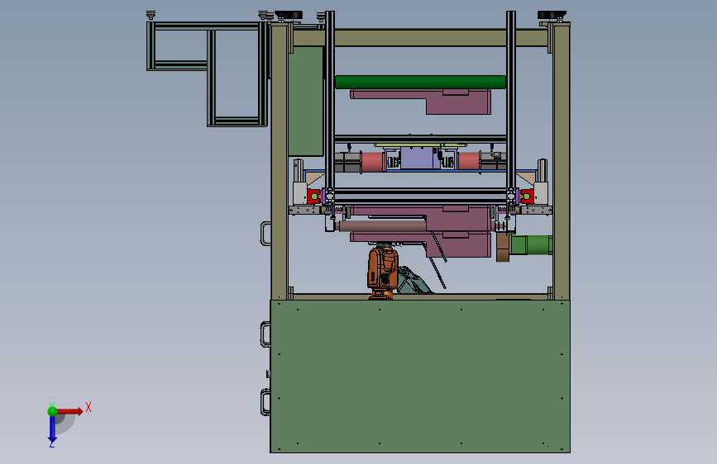
Task: Select the top olive horizontal crossbeam
Action: (420, 37)
